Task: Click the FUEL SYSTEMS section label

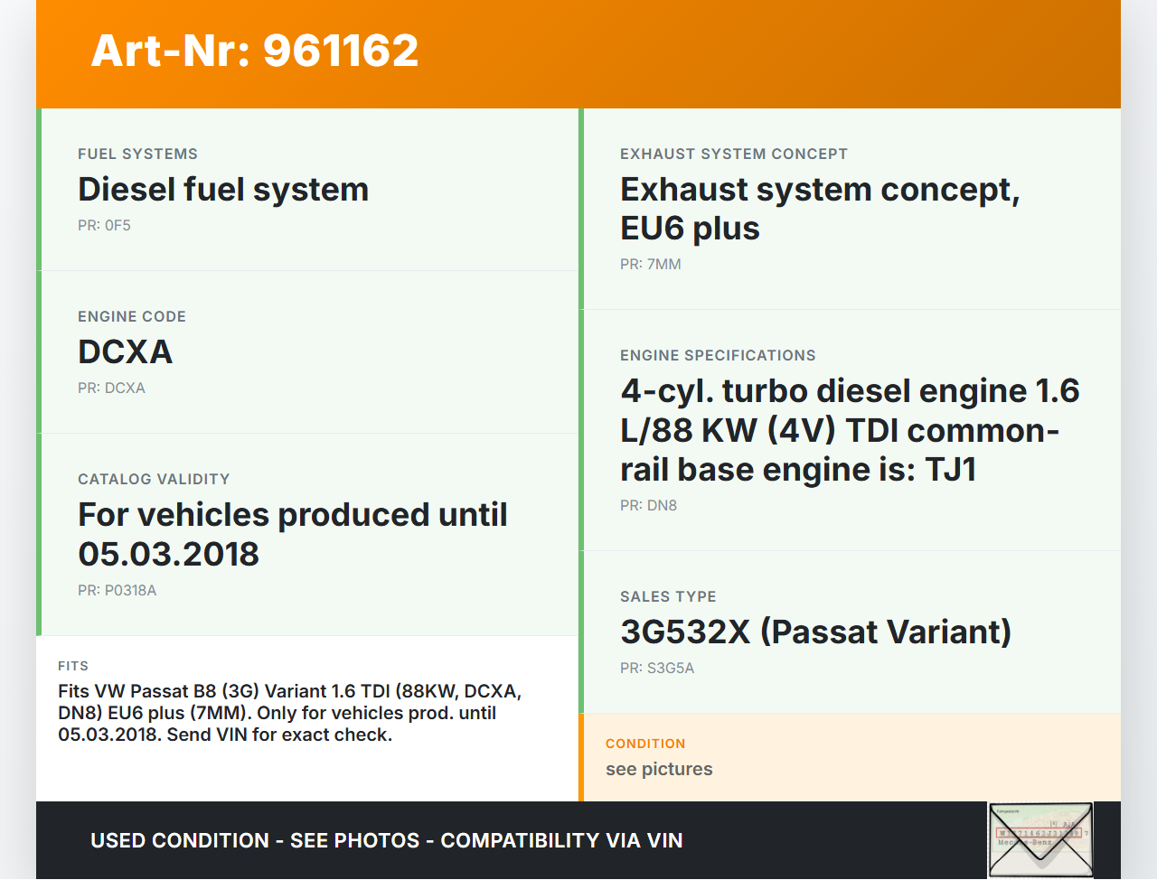Action: [x=137, y=154]
